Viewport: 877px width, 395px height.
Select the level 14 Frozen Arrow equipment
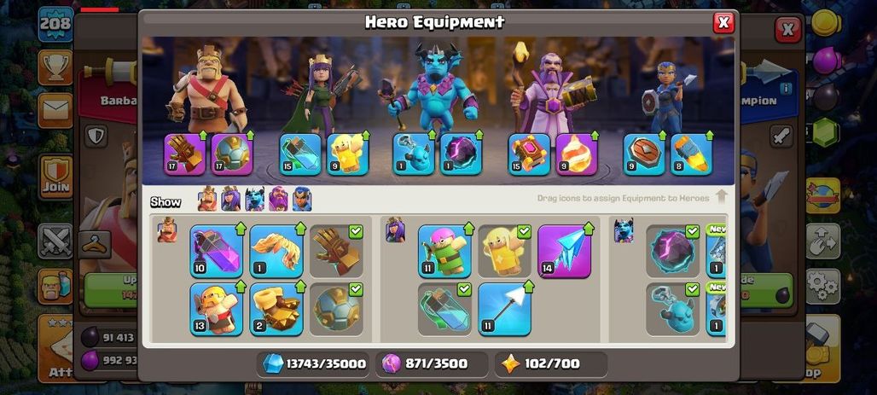565,251
